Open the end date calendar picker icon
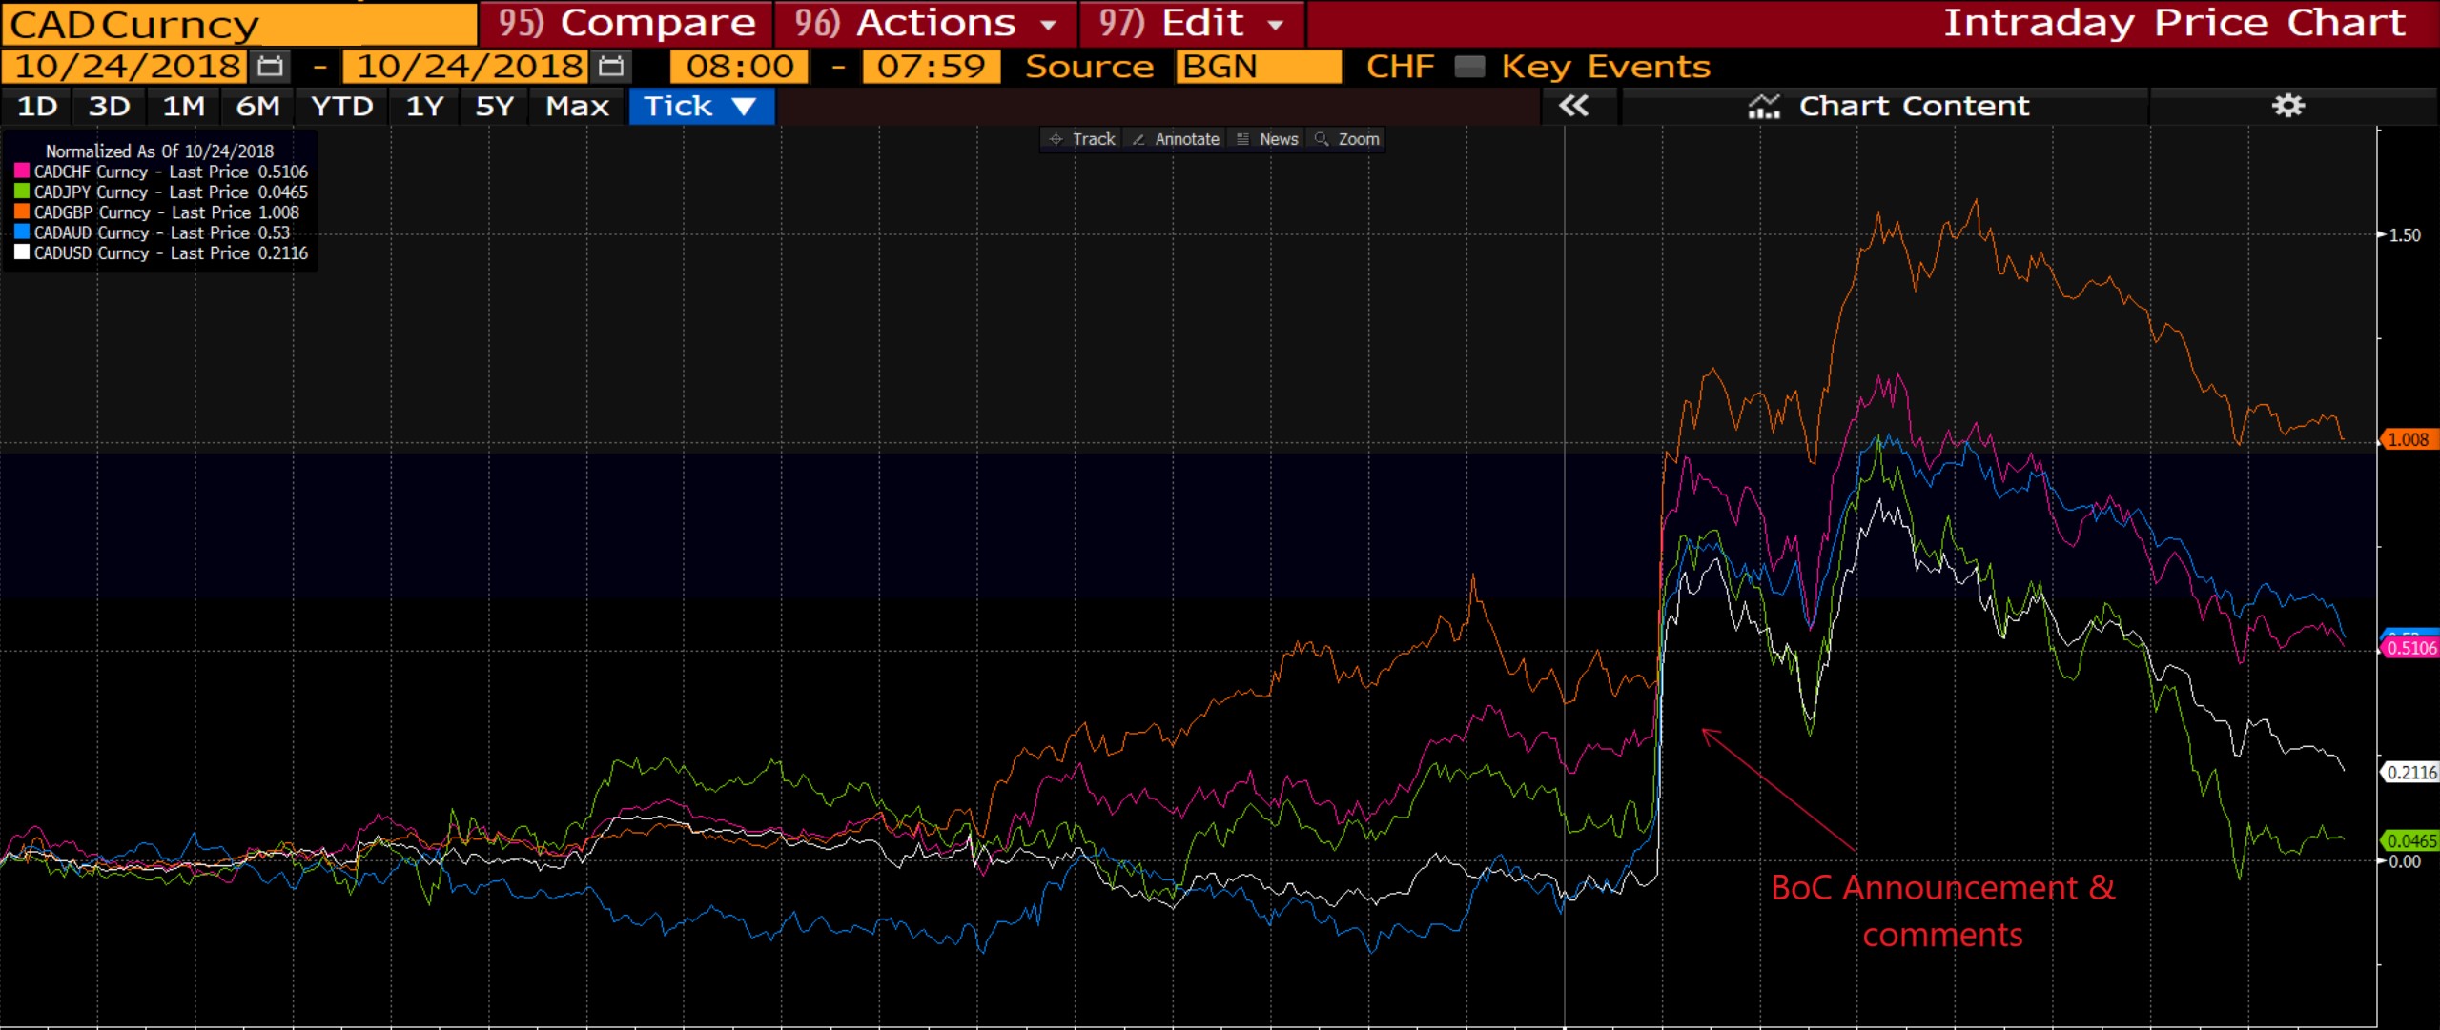The height and width of the screenshot is (1030, 2440). pos(611,67)
